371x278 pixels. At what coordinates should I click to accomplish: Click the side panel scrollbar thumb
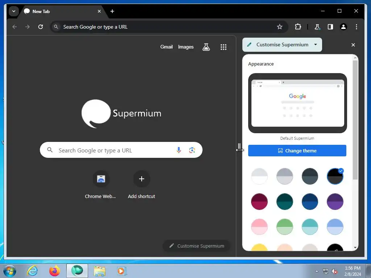point(355,120)
